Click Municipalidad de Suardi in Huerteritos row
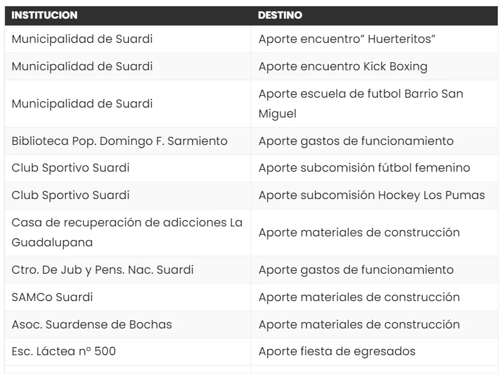Viewport: 504px width, 377px height. coord(82,39)
